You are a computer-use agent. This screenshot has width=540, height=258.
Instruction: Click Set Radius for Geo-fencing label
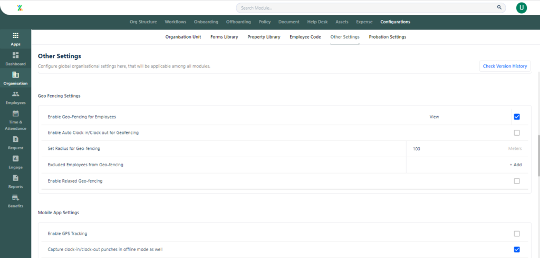[74, 149]
